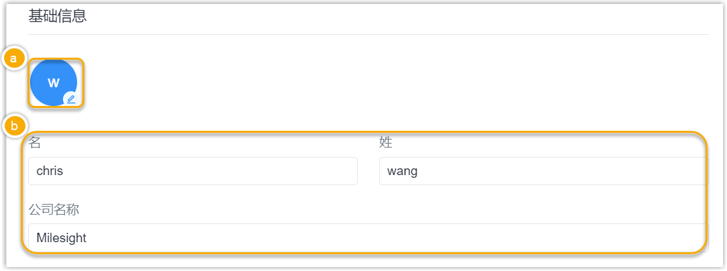Select the blue W avatar circle
Viewport: 727px width, 271px height.
click(54, 83)
